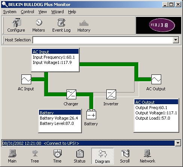183x167 pixels.
Task: Open the Meters view
Action: (x=39, y=25)
